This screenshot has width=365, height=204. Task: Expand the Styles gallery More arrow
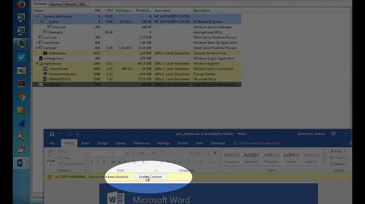[323, 163]
